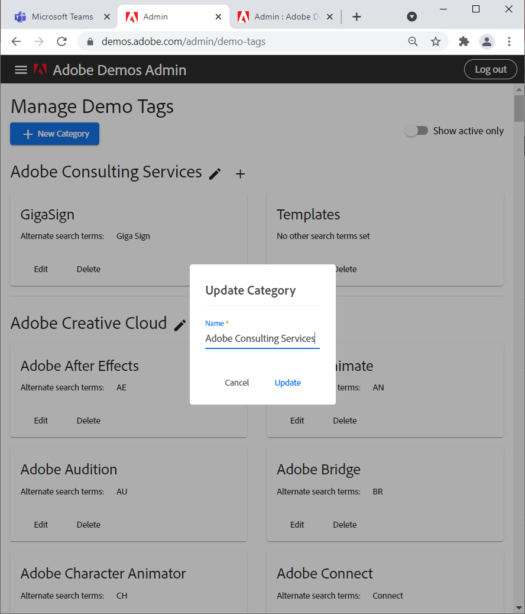Image resolution: width=525 pixels, height=614 pixels.
Task: Open browser extensions menu
Action: [464, 41]
